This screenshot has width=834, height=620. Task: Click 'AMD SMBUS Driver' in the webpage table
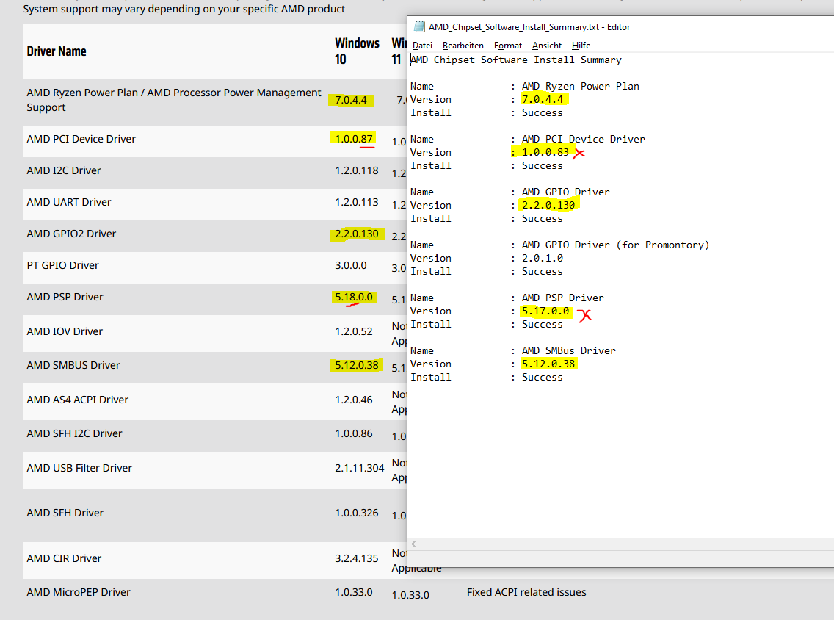coord(73,365)
